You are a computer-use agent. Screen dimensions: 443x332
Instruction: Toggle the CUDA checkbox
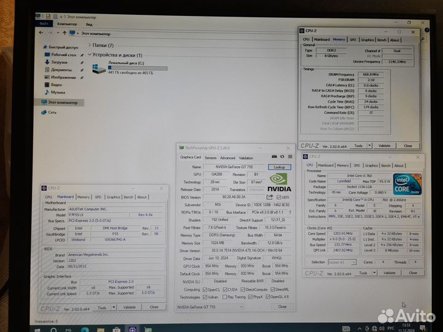pos(225,290)
